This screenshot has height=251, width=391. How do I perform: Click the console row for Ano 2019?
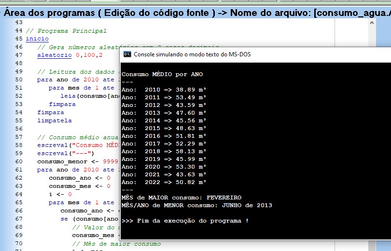(x=164, y=159)
